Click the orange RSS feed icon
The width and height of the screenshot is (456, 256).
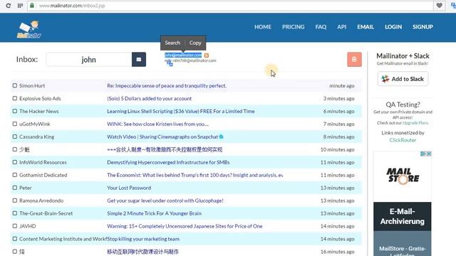[206, 55]
